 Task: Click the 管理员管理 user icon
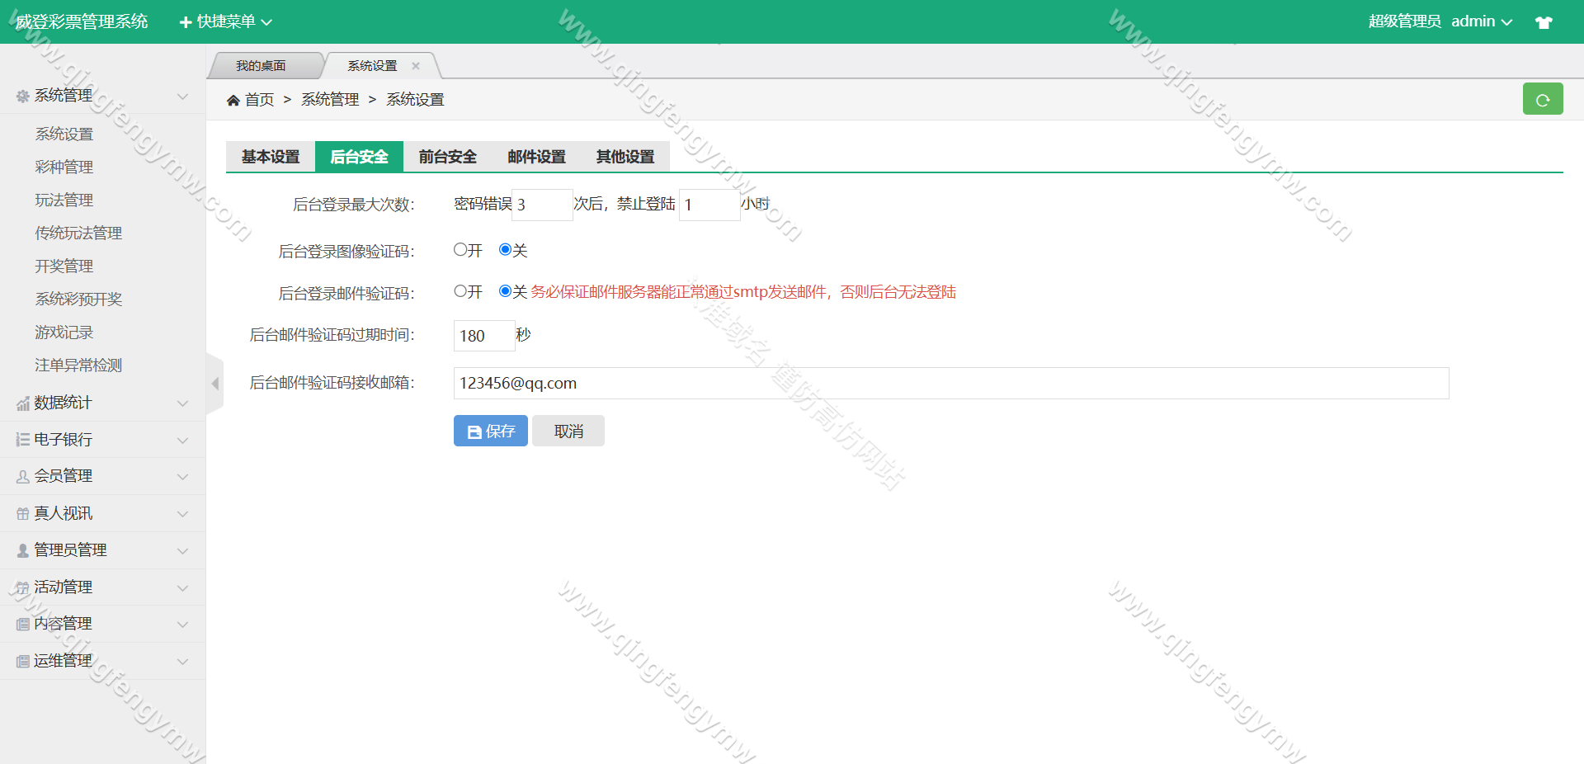pos(22,550)
